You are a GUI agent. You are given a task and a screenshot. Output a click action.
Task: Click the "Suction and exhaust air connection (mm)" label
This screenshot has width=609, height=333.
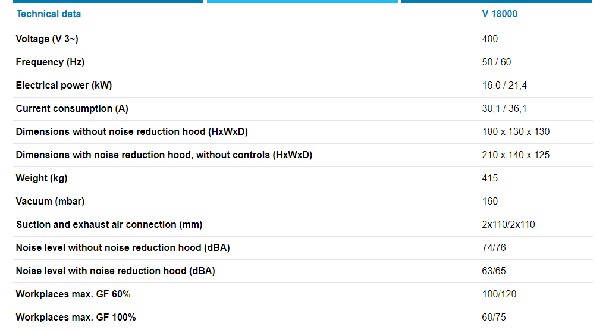[x=109, y=224]
